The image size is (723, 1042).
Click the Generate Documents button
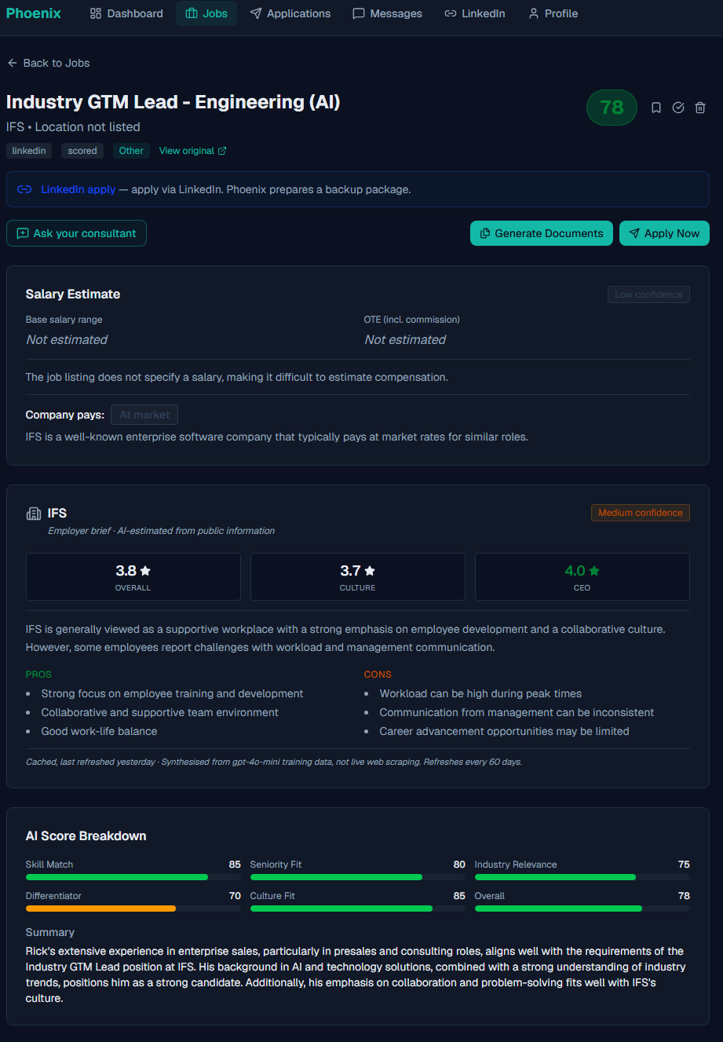click(x=542, y=233)
